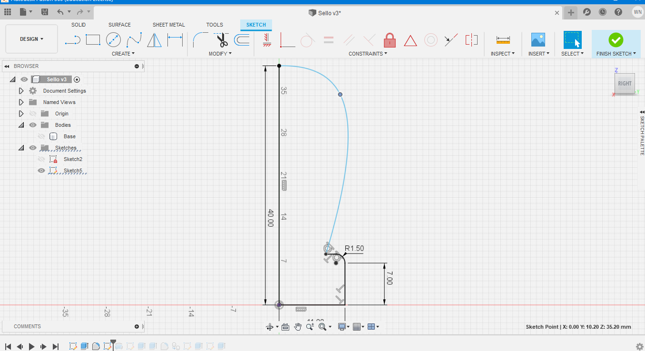Open the Measure tool in Inspect
This screenshot has height=351, width=645.
click(x=503, y=40)
